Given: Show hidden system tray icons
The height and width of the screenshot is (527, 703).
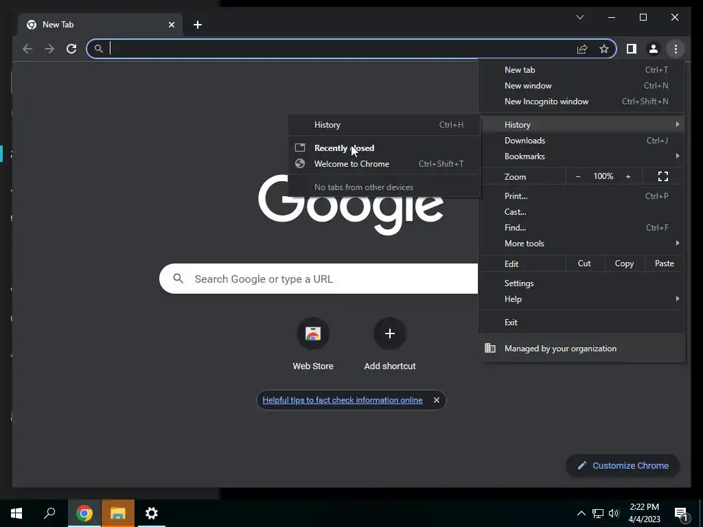Looking at the screenshot, I should 581,513.
